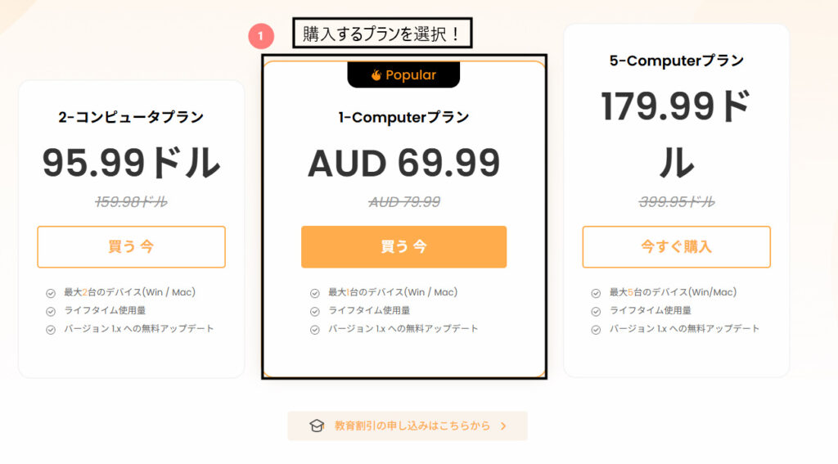Click the red number 1 step circle
The height and width of the screenshot is (464, 838).
click(x=261, y=36)
